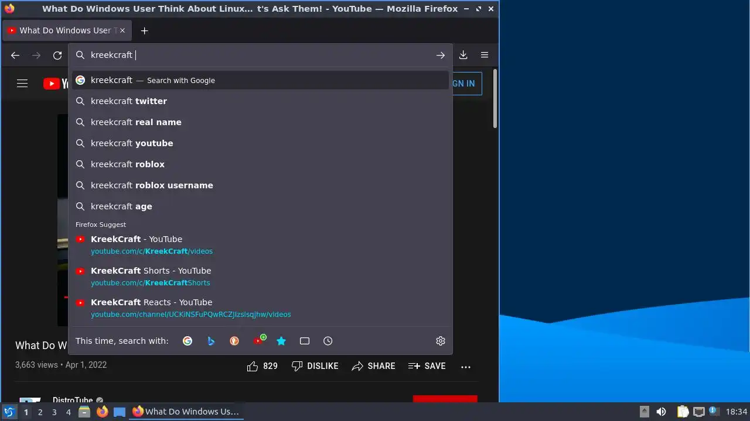Click the taskbar clock showing 18:34
This screenshot has height=421, width=750.
[737, 412]
